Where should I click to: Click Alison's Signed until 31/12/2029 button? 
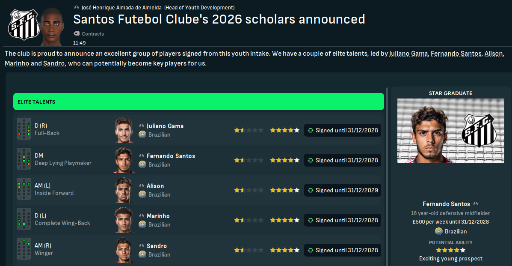coord(342,190)
